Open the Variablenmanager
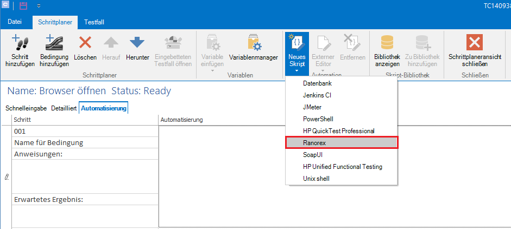Screen dimensions: 511x229 (x=253, y=43)
